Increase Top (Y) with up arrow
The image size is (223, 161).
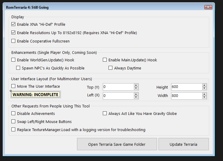136,85
